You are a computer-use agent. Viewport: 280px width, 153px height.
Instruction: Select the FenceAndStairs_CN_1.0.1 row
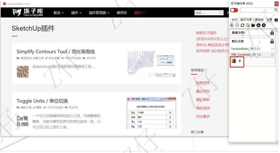click(x=252, y=49)
